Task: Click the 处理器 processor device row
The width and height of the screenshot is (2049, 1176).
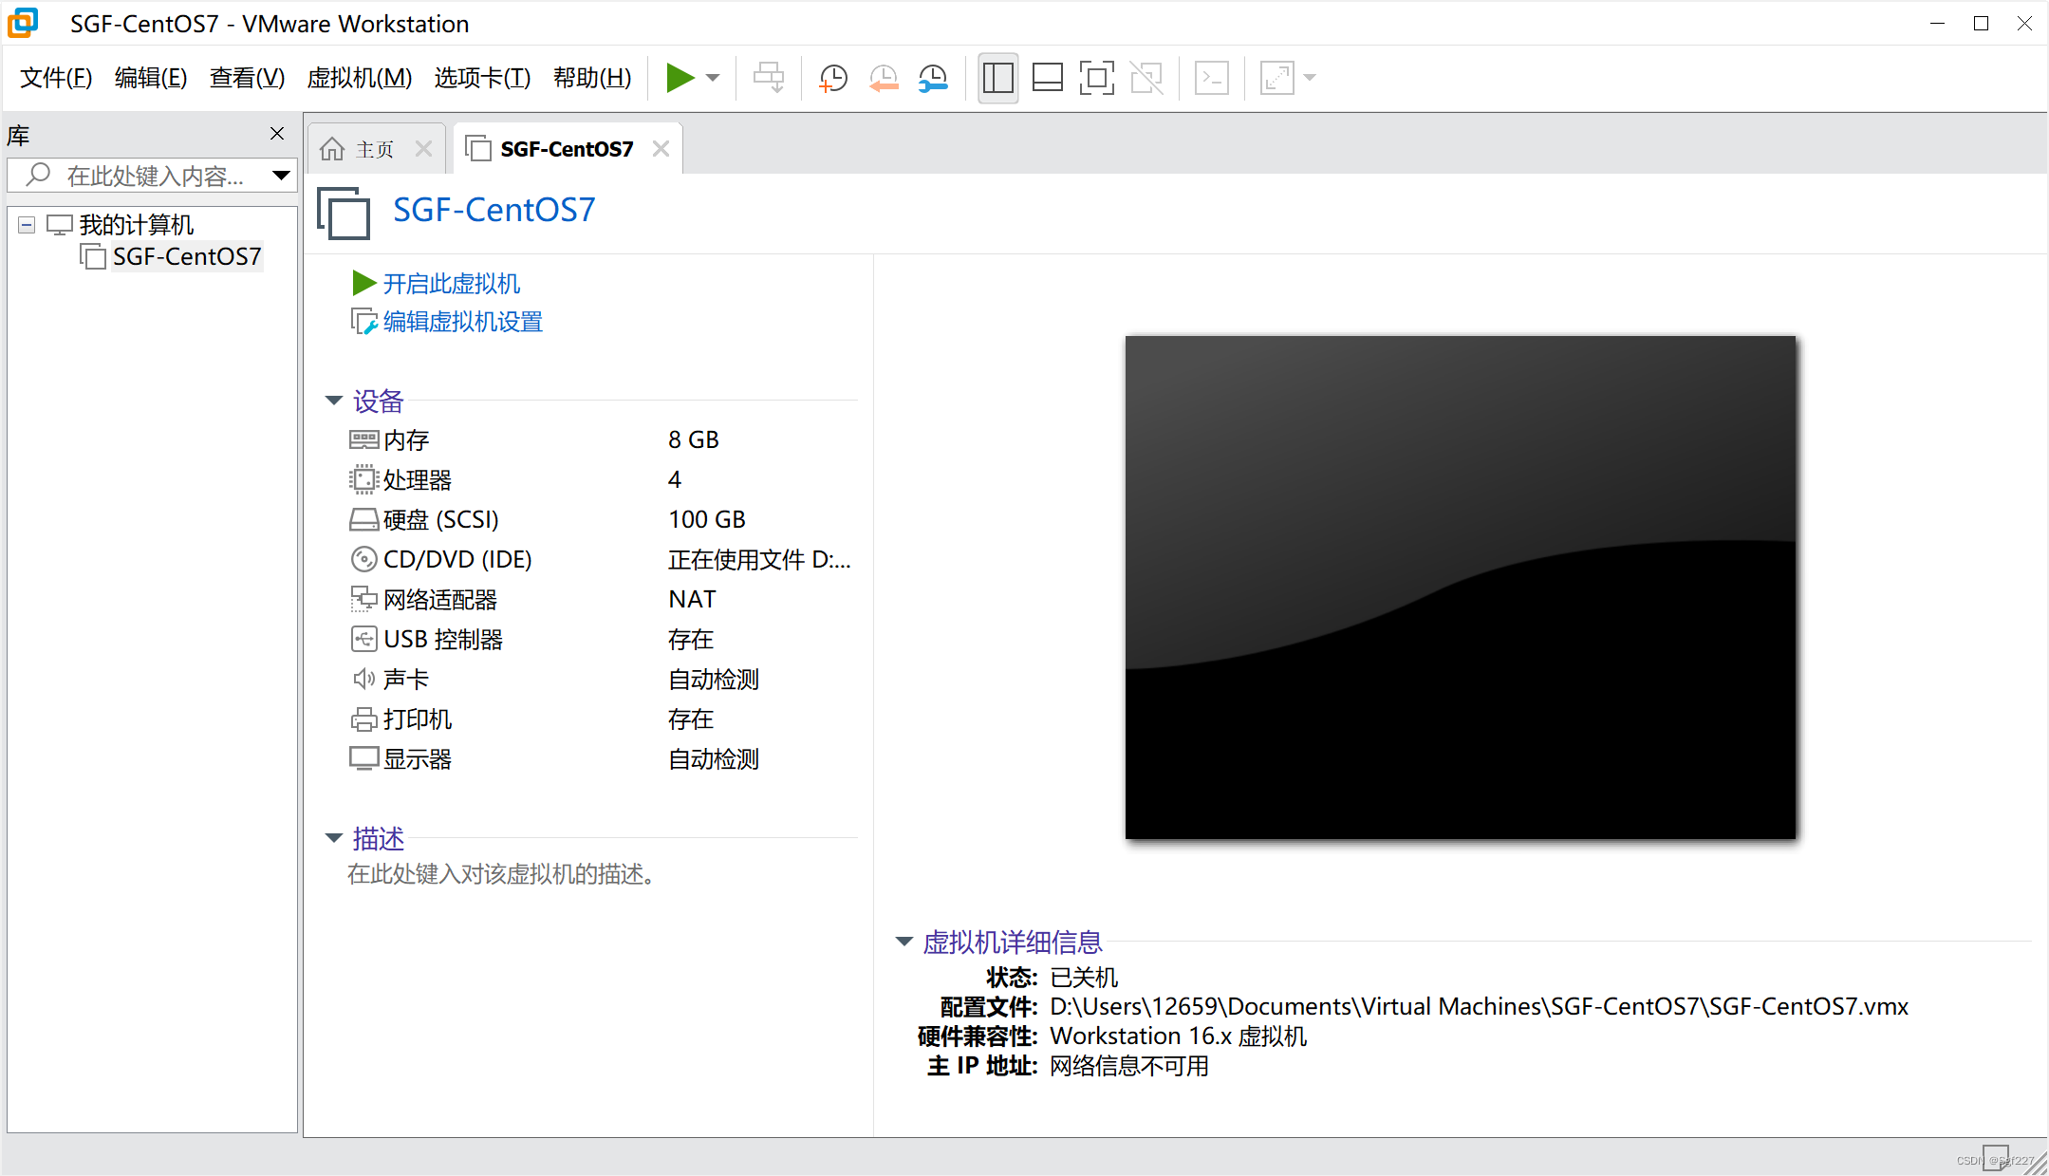Action: (601, 479)
